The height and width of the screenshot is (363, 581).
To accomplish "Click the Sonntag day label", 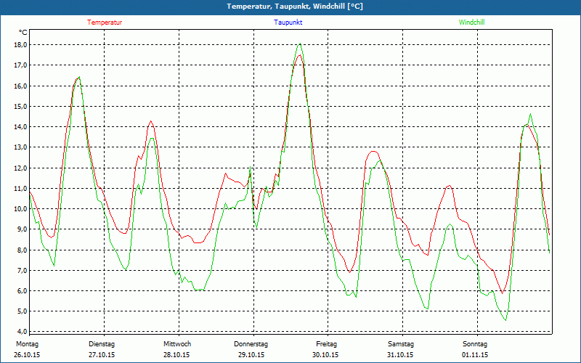I will [x=475, y=344].
